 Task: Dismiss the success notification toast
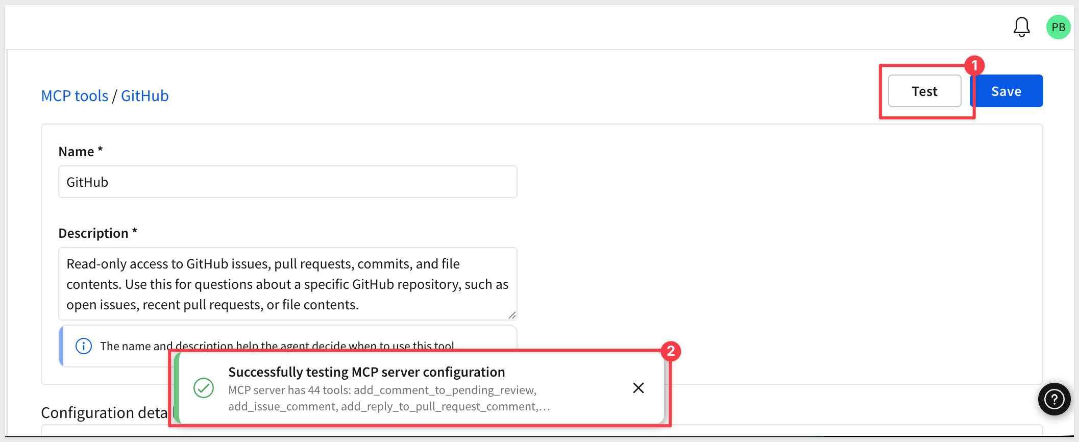click(x=638, y=388)
